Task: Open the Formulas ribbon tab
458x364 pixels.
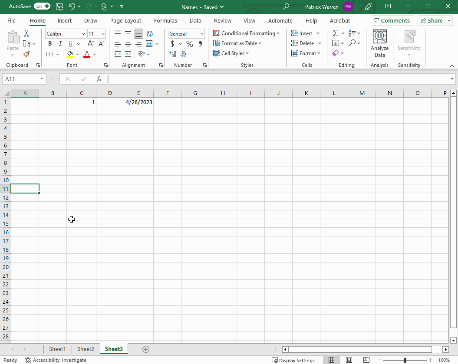Action: 165,21
